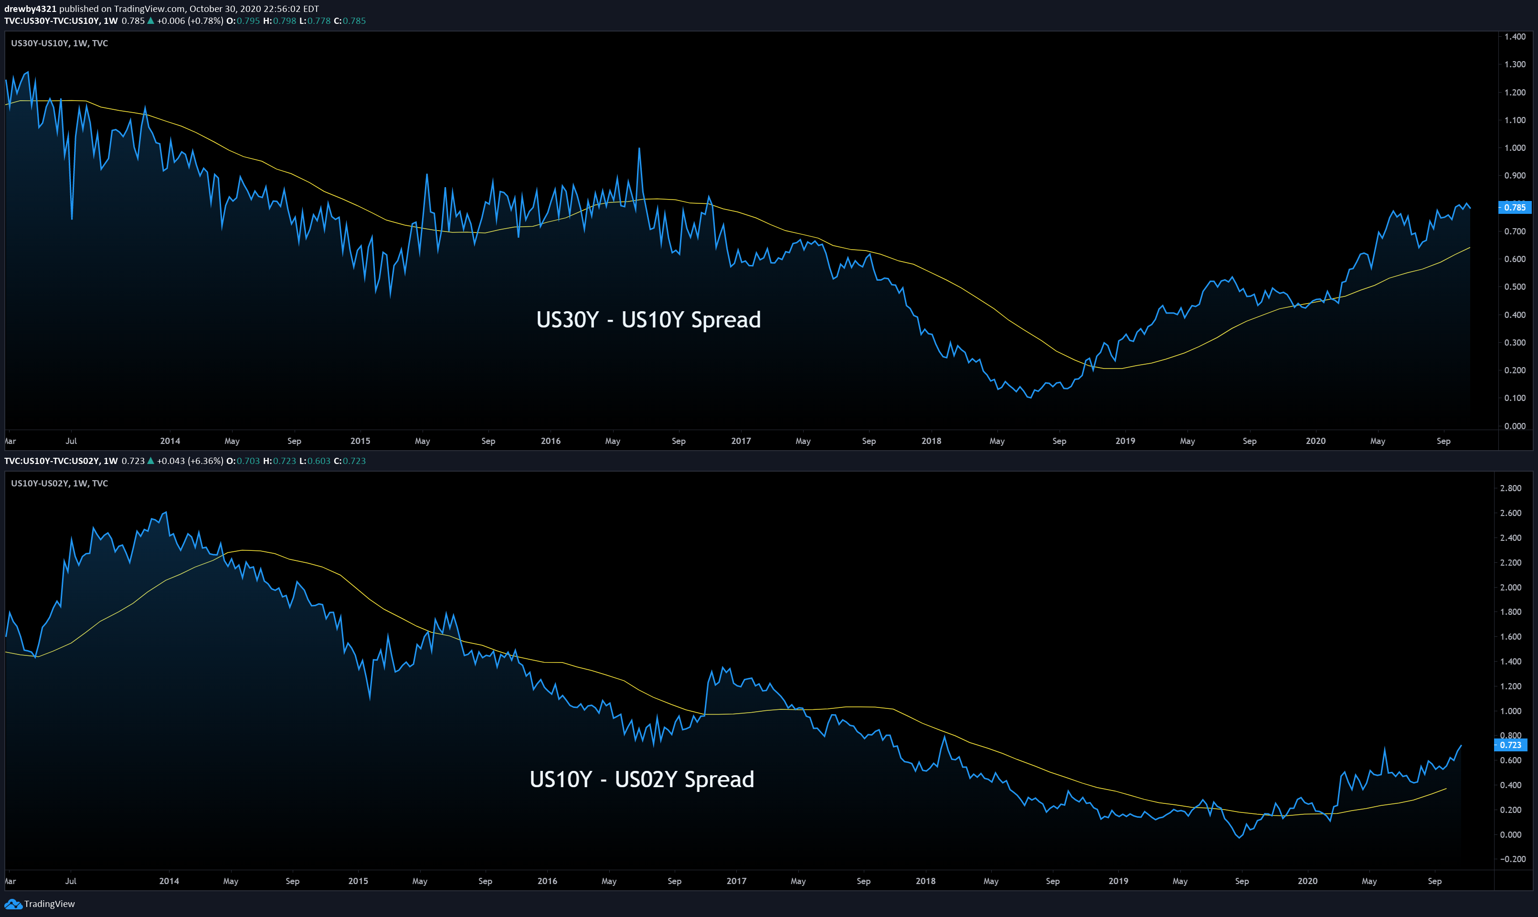Click the L:0.778 low value
The height and width of the screenshot is (917, 1538).
click(315, 21)
